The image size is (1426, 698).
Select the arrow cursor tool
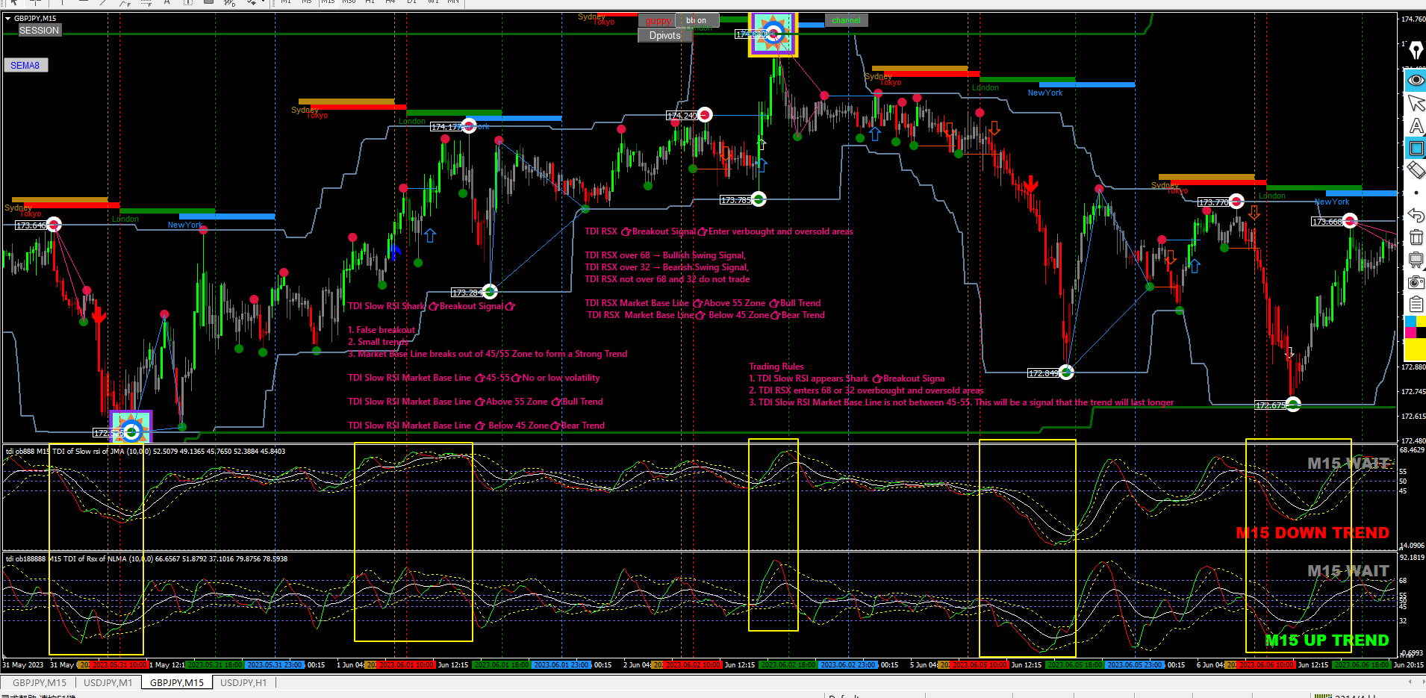(1416, 103)
